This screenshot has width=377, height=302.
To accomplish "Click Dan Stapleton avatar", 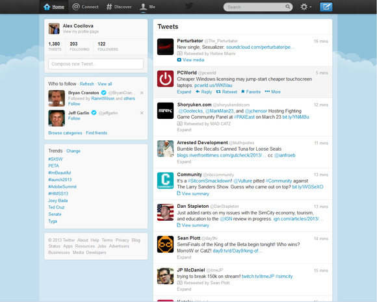I will point(165,212).
